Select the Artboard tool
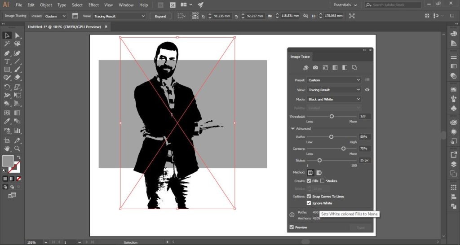This screenshot has width=460, height=245. [7, 140]
